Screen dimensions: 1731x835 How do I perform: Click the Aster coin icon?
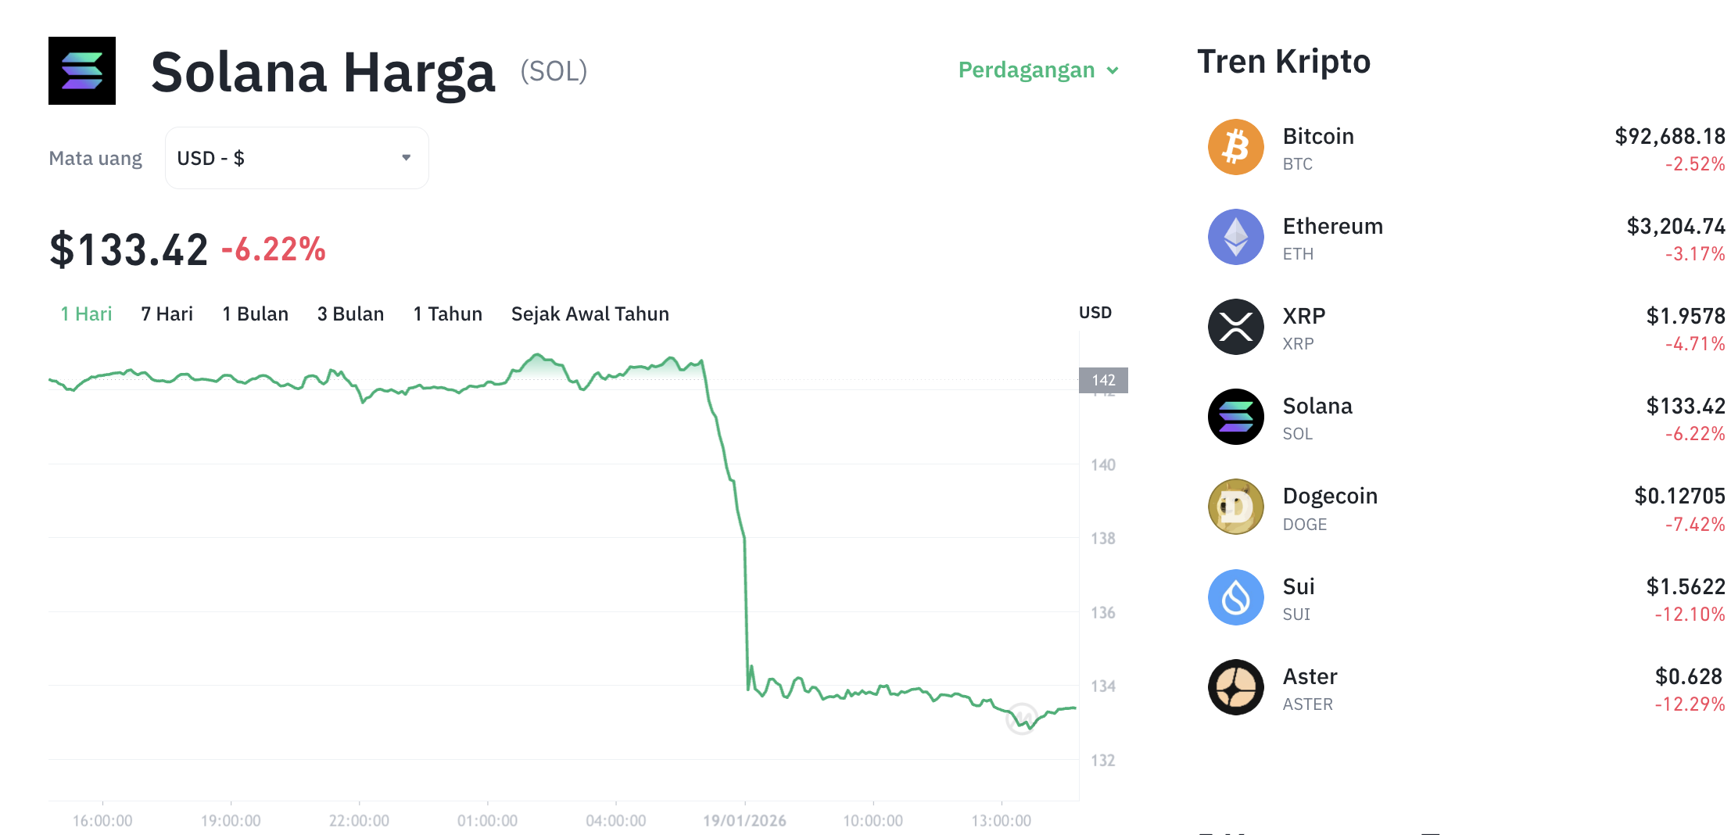tap(1235, 687)
